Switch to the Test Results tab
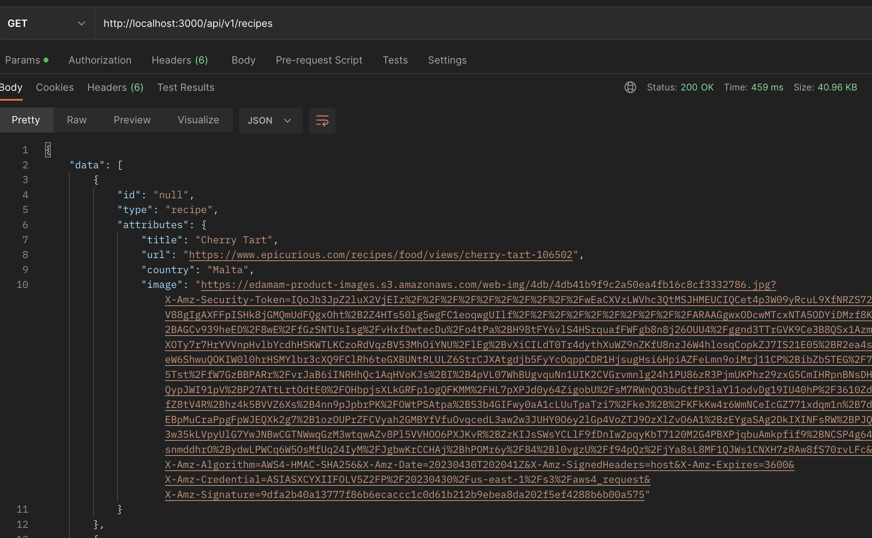 (x=186, y=87)
